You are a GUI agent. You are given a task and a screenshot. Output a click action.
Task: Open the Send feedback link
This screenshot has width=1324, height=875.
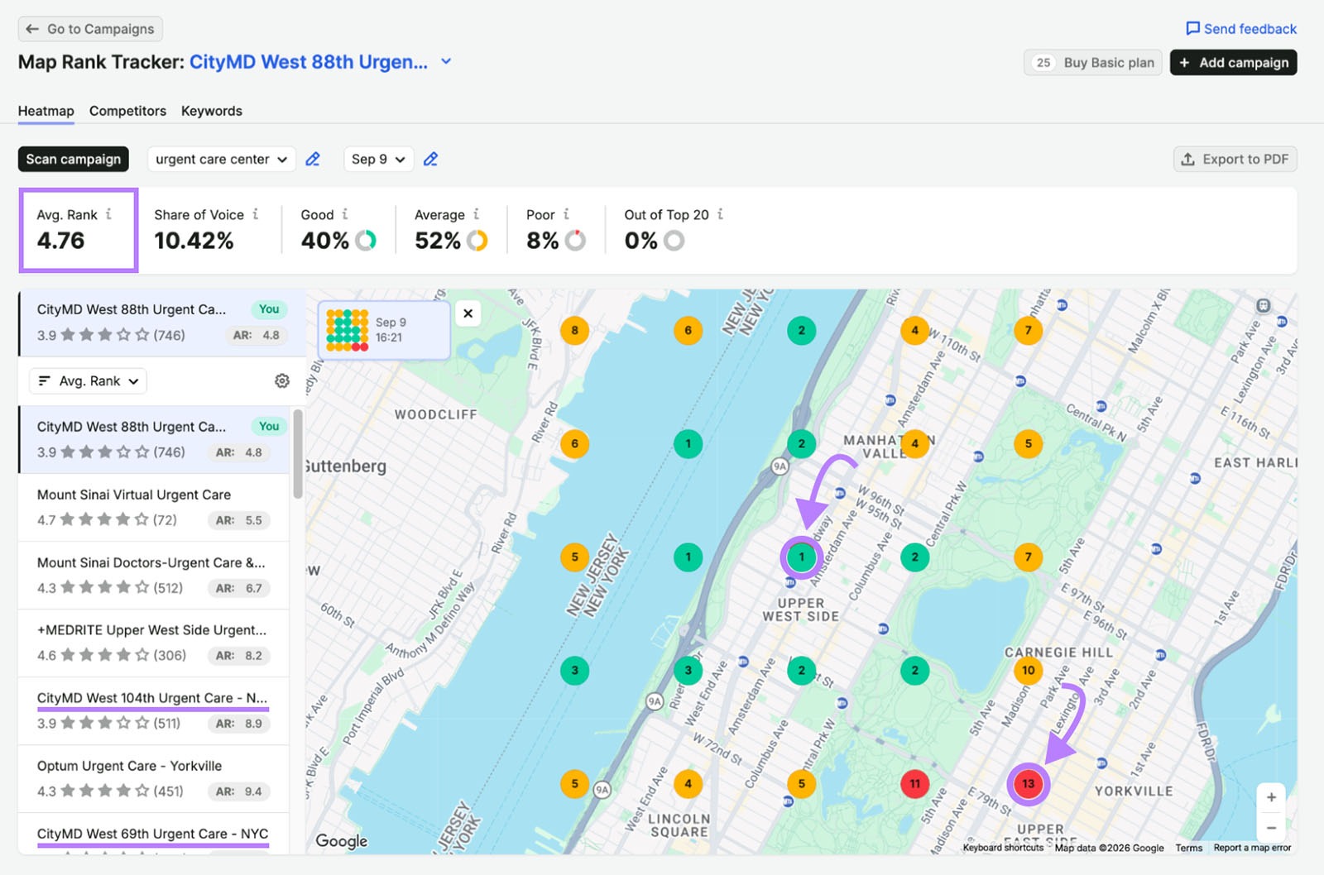1241,29
